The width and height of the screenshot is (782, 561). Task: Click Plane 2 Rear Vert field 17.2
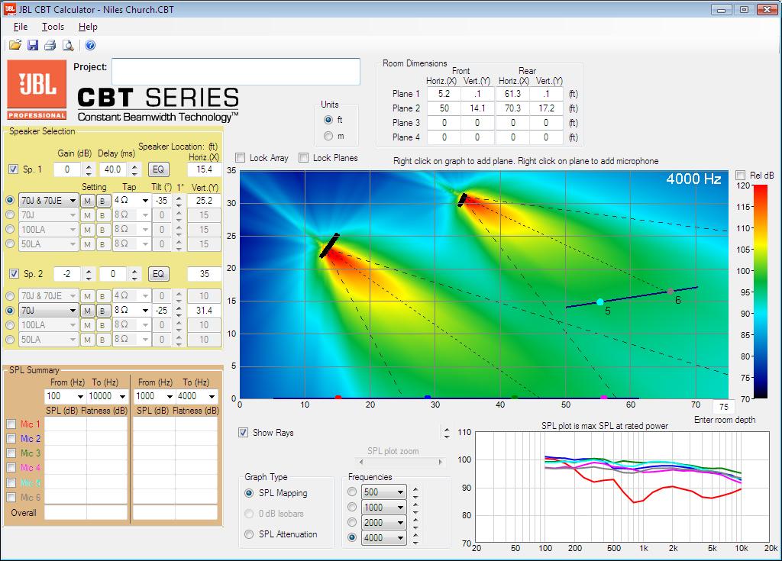(546, 108)
